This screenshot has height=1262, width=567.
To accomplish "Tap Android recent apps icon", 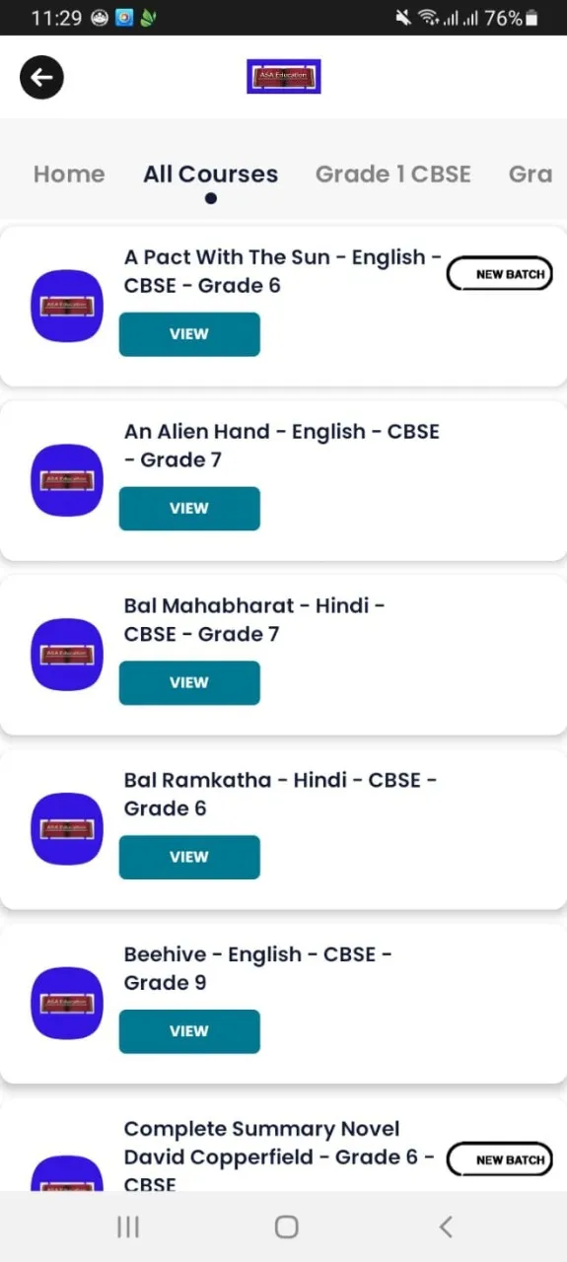I will point(128,1227).
